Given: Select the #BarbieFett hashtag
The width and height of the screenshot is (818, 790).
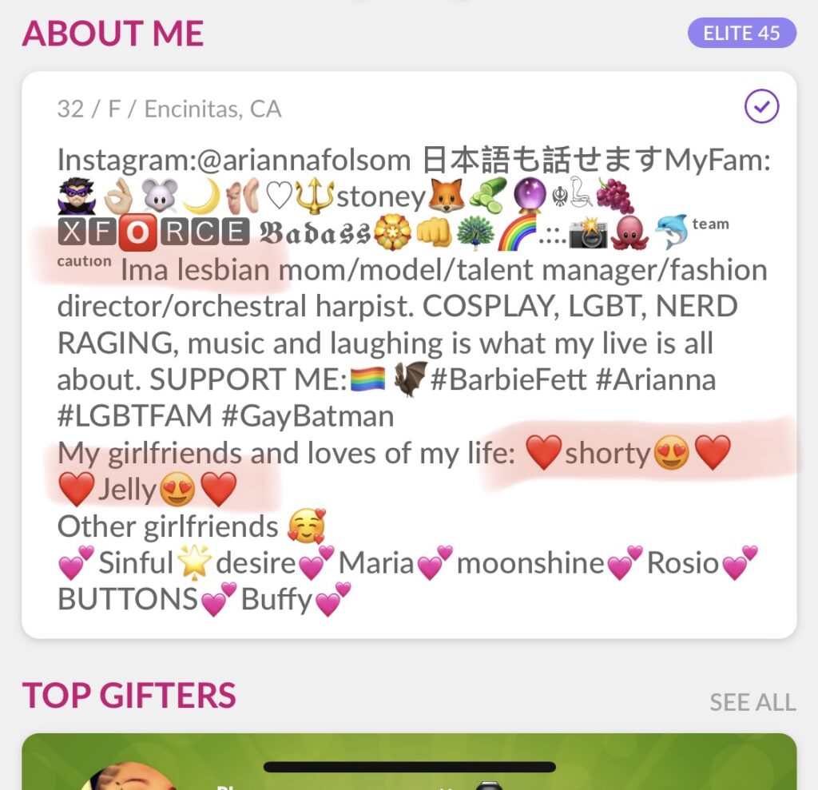Looking at the screenshot, I should (509, 379).
